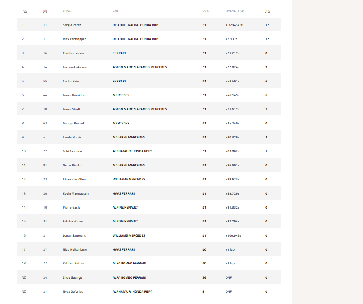Screen dimensions: 363x304
Task: Click the Max Verstappen driver name
Action: 75,39
